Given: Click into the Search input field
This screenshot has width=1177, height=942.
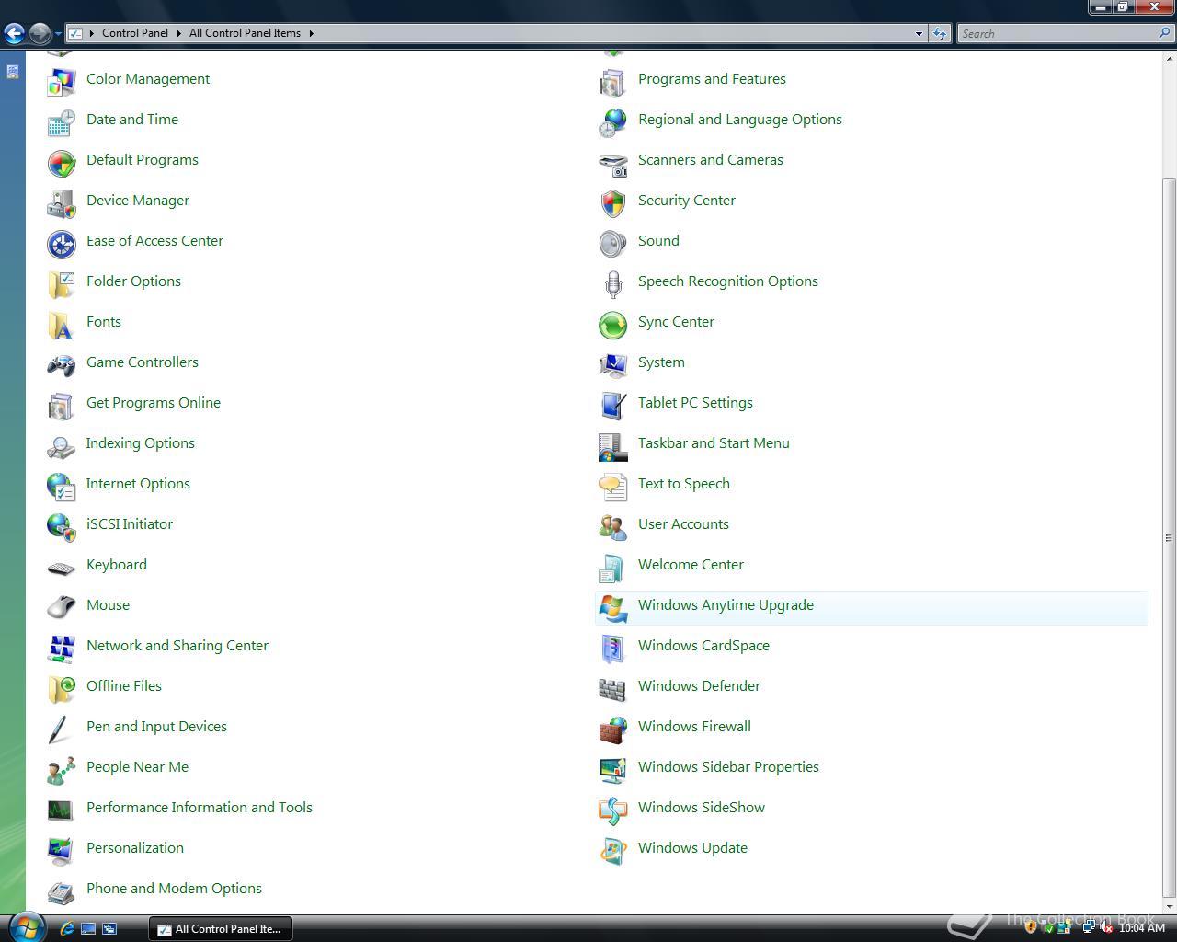Looking at the screenshot, I should (1058, 33).
